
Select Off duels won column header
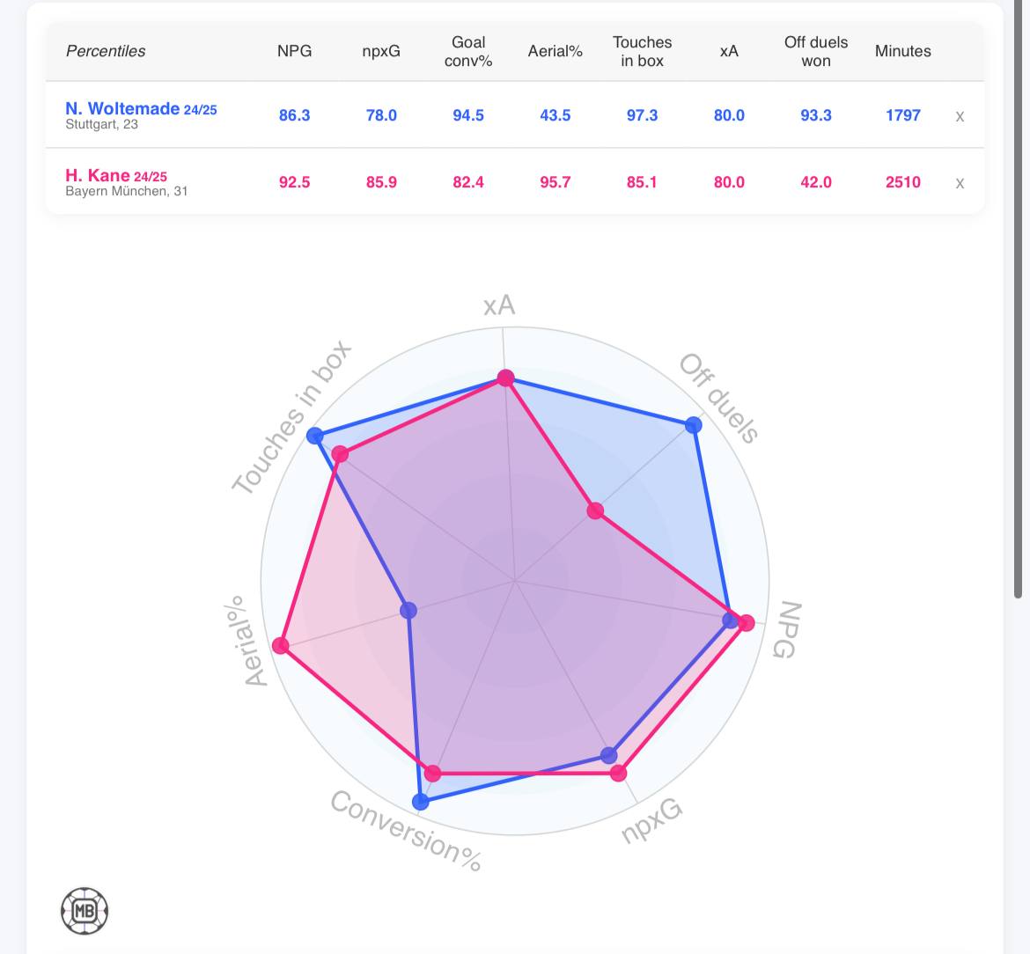point(816,51)
